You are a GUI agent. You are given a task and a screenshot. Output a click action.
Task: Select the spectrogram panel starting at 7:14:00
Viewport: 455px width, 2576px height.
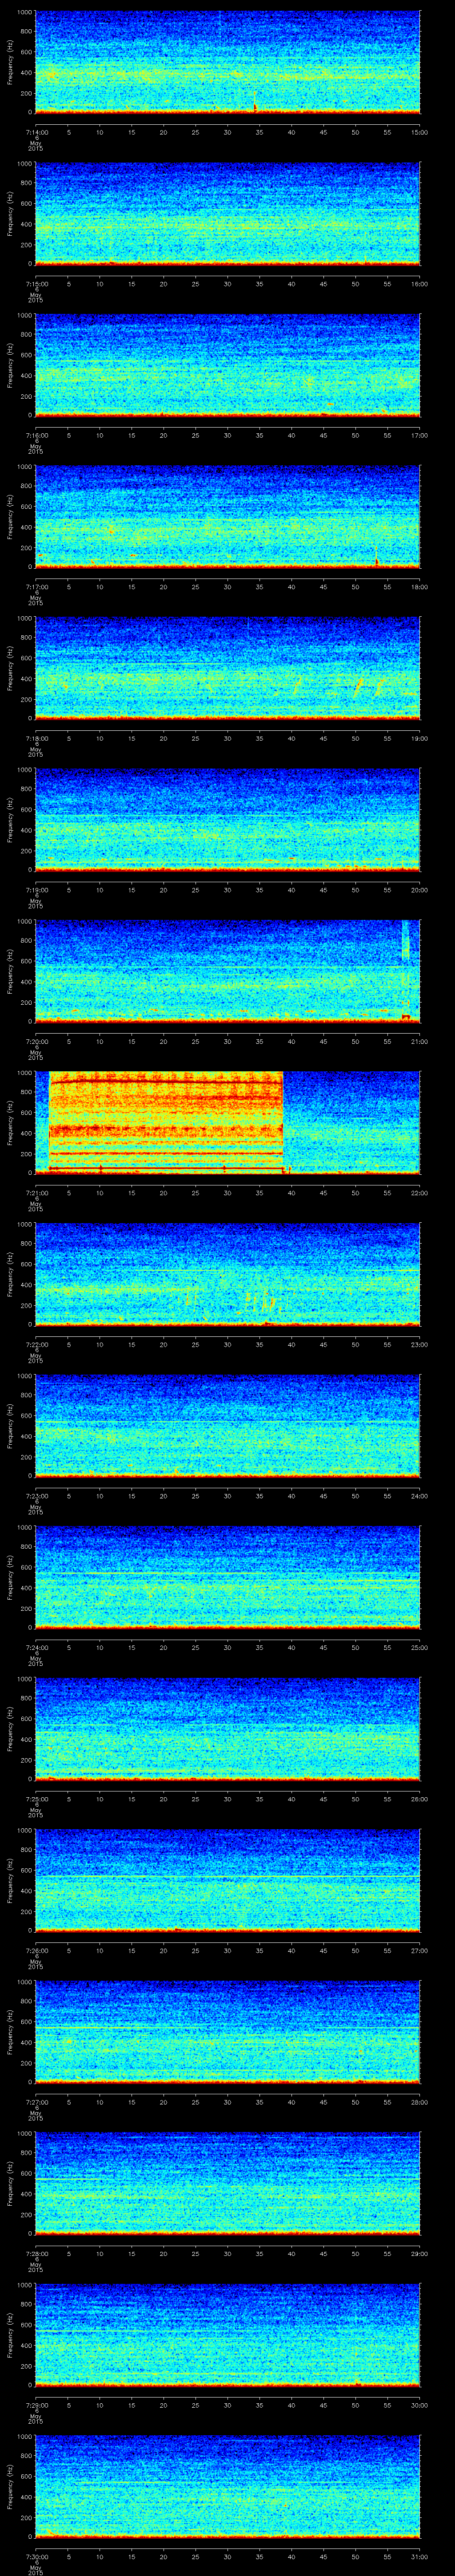(x=228, y=62)
